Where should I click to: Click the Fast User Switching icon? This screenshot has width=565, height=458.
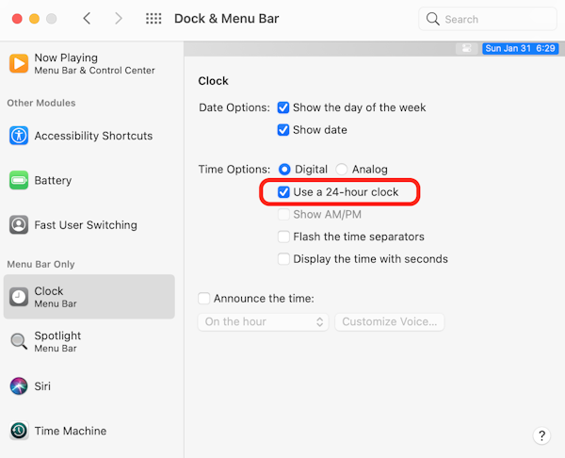coord(19,225)
